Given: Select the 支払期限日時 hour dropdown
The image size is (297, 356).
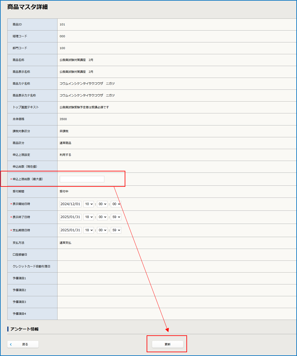Looking at the screenshot, I should [88, 230].
